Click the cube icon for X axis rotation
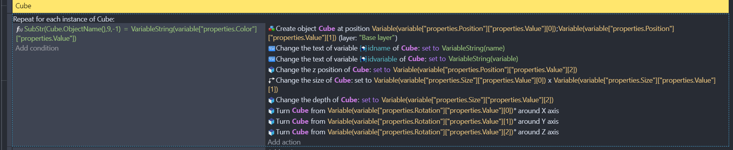733x150 pixels. click(271, 111)
